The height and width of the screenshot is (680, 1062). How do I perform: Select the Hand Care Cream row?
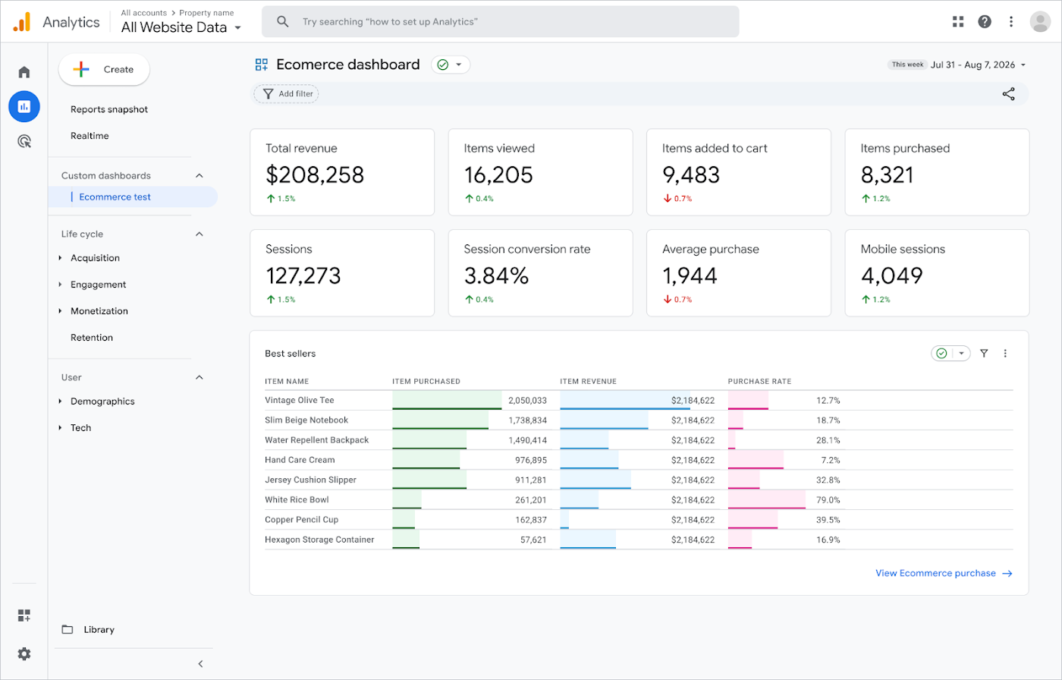639,460
